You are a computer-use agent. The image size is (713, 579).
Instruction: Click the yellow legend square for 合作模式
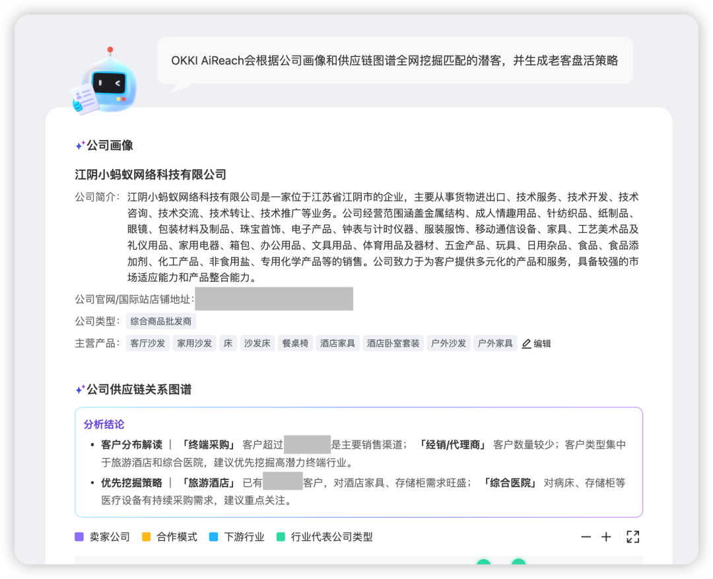click(x=147, y=537)
